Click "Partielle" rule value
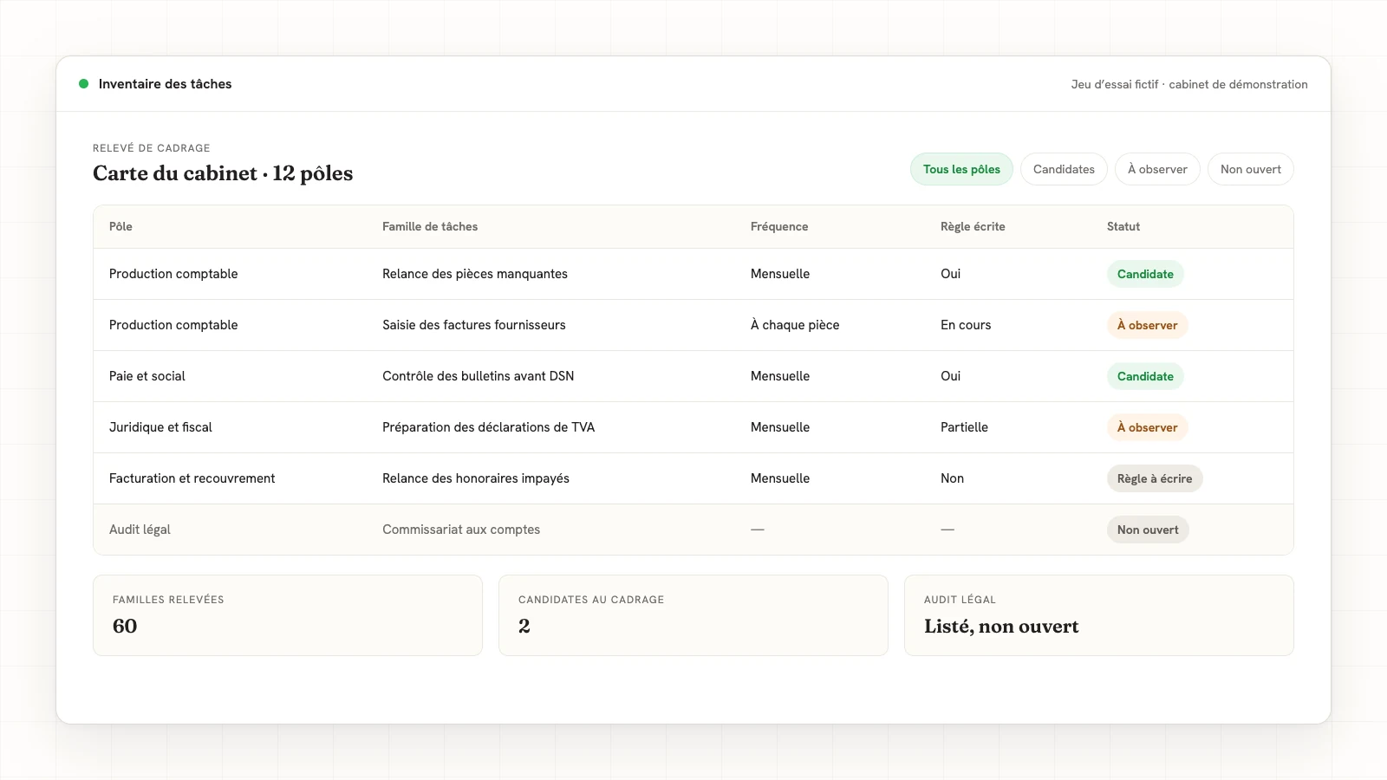1387x780 pixels. 964,427
